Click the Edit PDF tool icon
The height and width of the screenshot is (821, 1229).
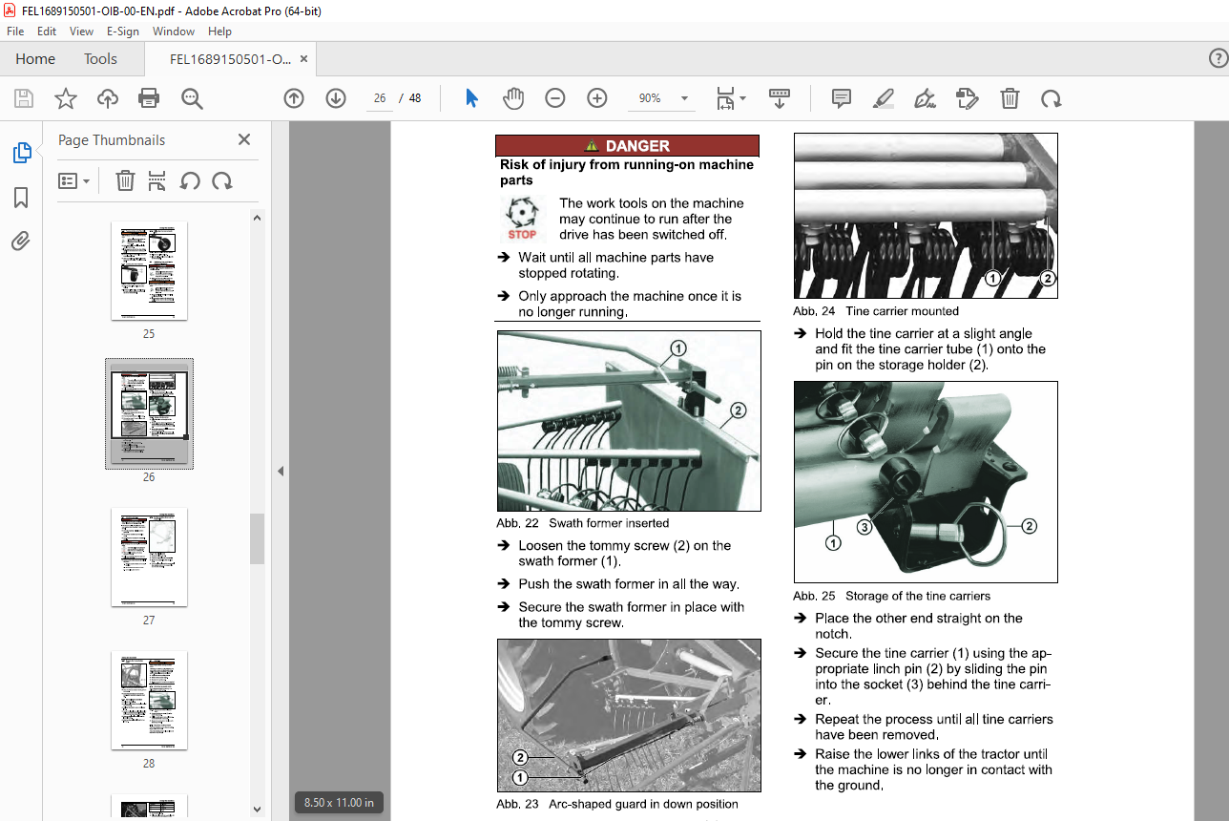coord(967,98)
